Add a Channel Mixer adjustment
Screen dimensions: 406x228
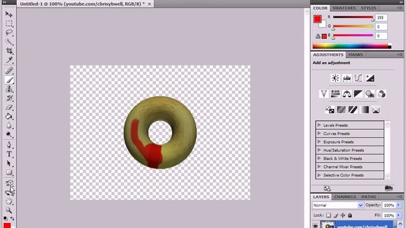coord(381,94)
